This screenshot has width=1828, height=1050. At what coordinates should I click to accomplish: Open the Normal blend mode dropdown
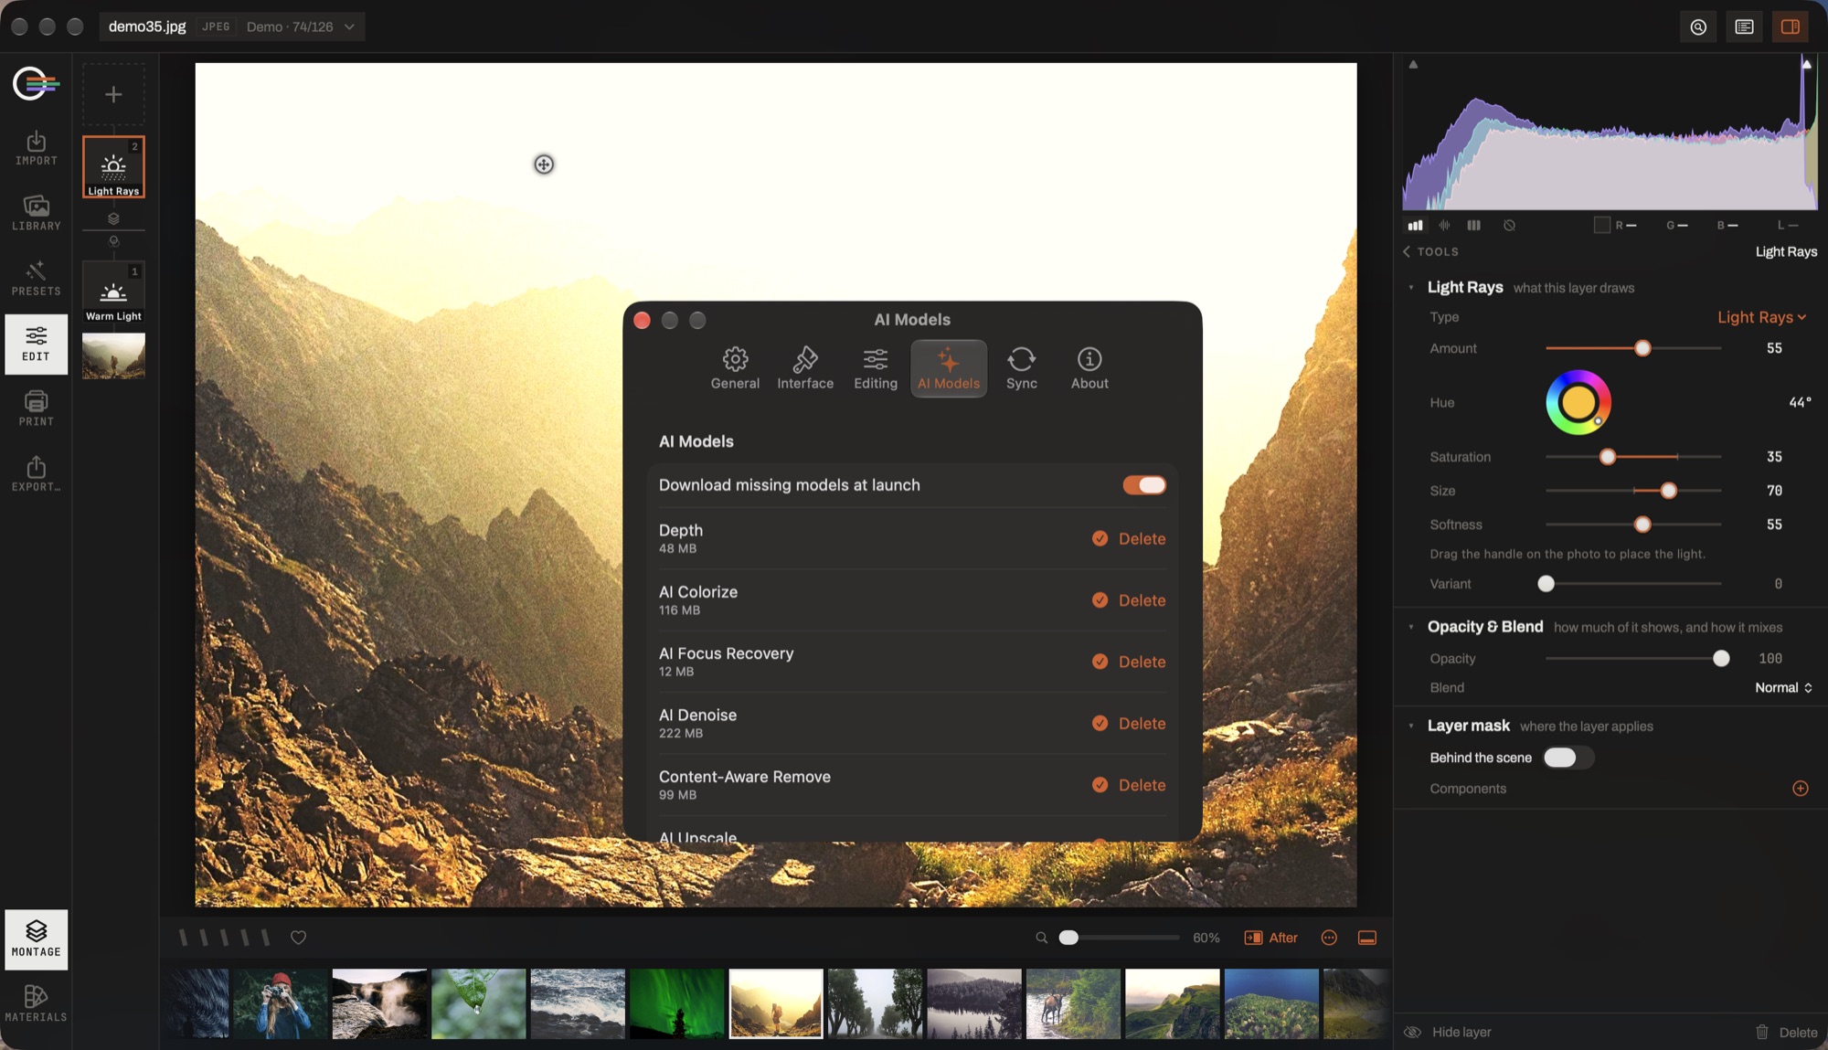(1783, 687)
